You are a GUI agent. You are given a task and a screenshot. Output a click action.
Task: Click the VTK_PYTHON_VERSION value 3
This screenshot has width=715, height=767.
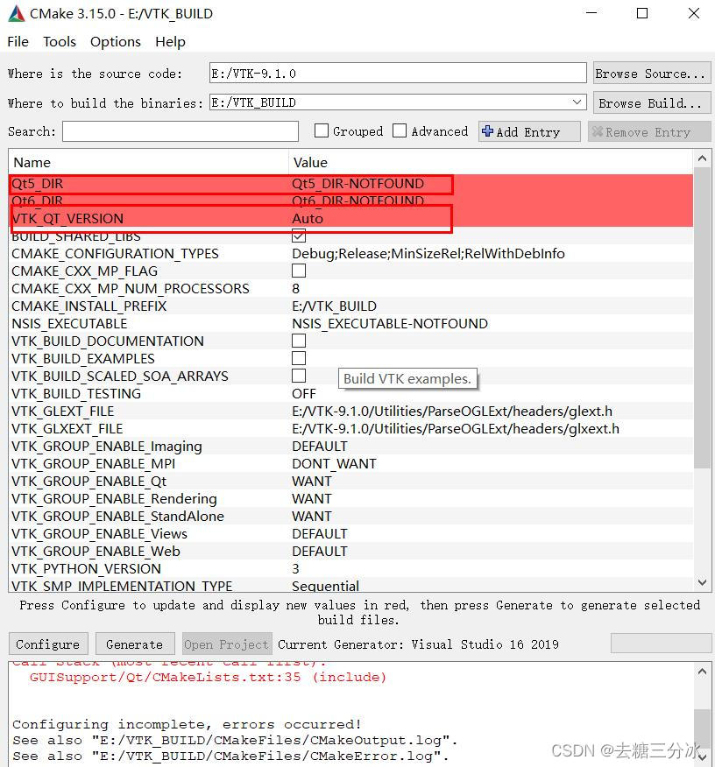click(x=295, y=569)
